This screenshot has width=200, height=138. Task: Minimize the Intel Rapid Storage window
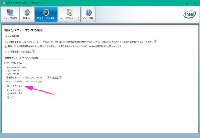coord(179,3)
